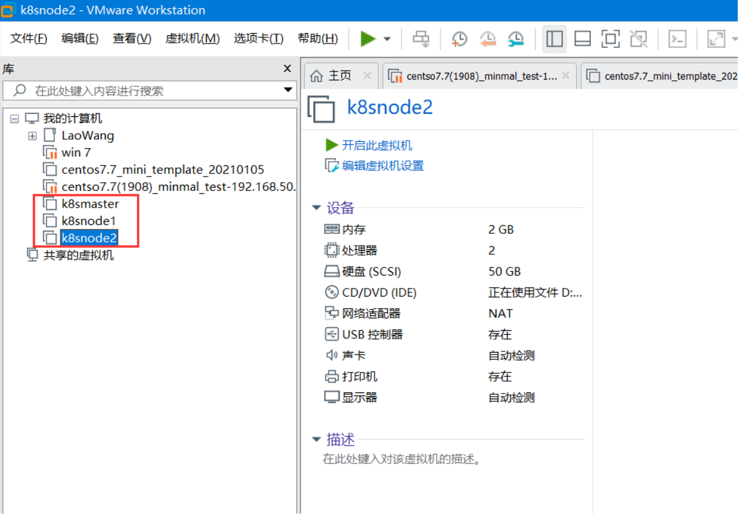Open the power options dropdown arrow
739x523 pixels.
point(387,39)
